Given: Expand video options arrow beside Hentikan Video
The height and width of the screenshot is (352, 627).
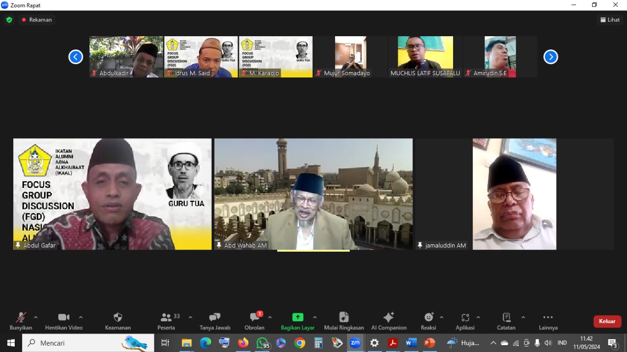Looking at the screenshot, I should point(81,317).
